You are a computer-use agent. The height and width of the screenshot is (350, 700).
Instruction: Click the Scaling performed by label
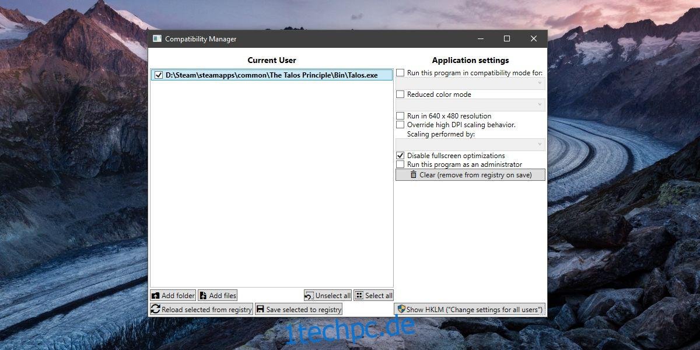pos(441,134)
